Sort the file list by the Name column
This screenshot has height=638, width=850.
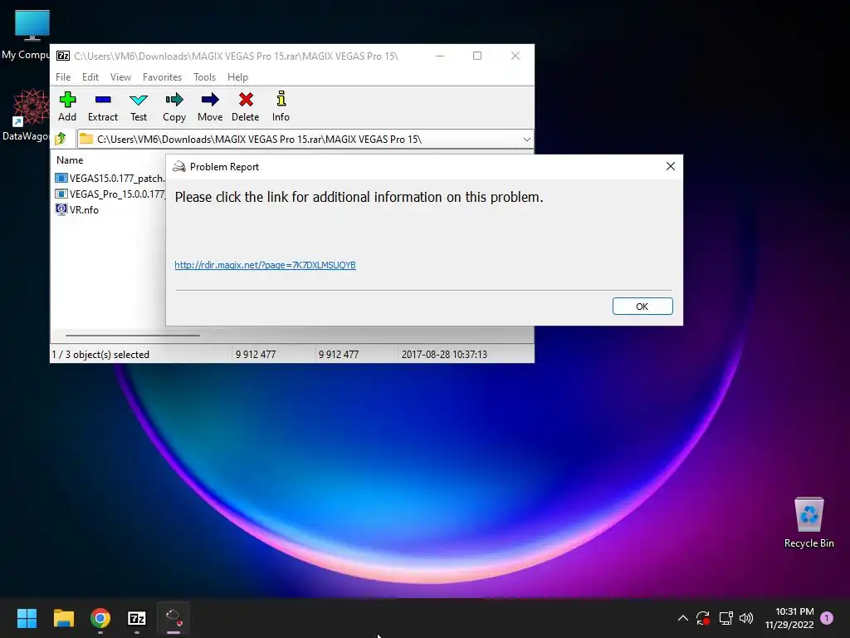(x=70, y=160)
